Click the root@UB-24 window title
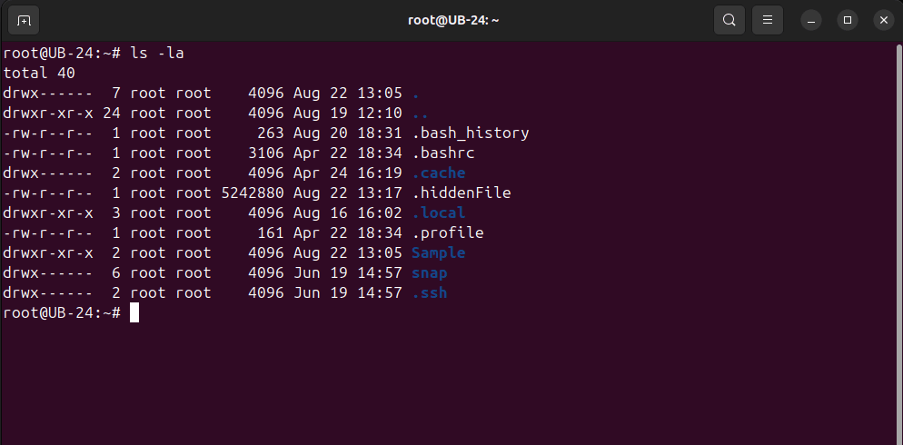The image size is (903, 445). (451, 19)
